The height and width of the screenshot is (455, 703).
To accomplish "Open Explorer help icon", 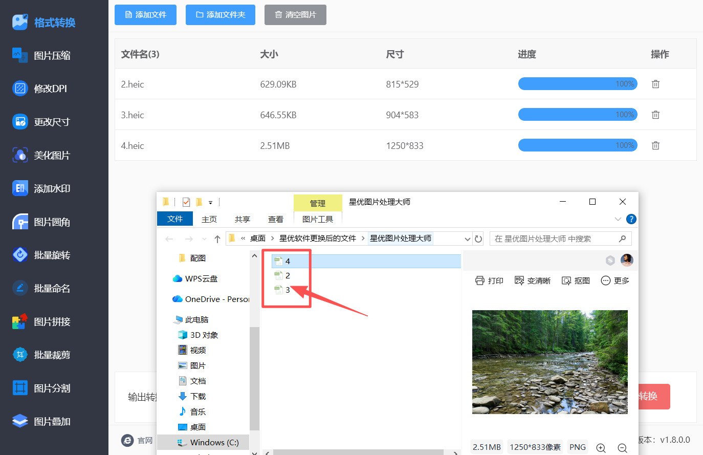I will pos(631,219).
